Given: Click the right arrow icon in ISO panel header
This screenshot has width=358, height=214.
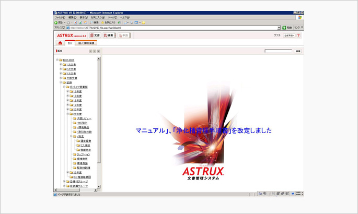Looking at the screenshot, I should click(x=95, y=51).
